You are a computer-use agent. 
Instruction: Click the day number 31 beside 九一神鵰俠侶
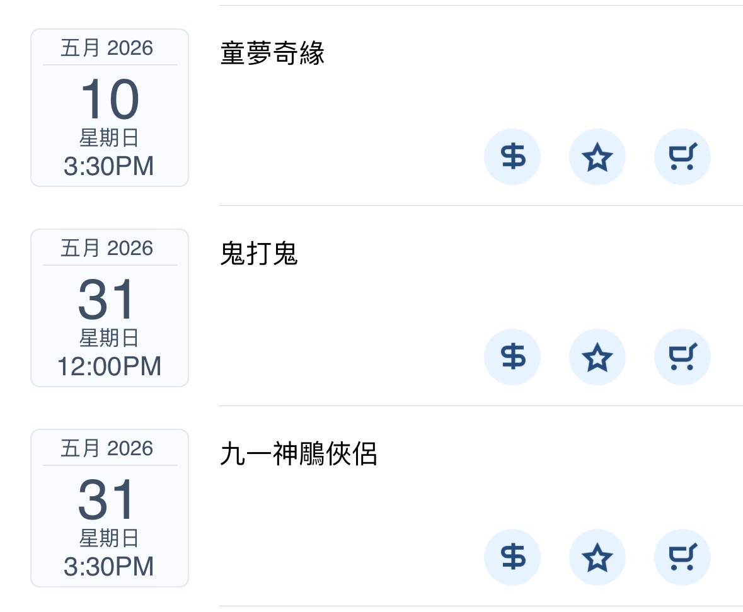click(x=108, y=501)
